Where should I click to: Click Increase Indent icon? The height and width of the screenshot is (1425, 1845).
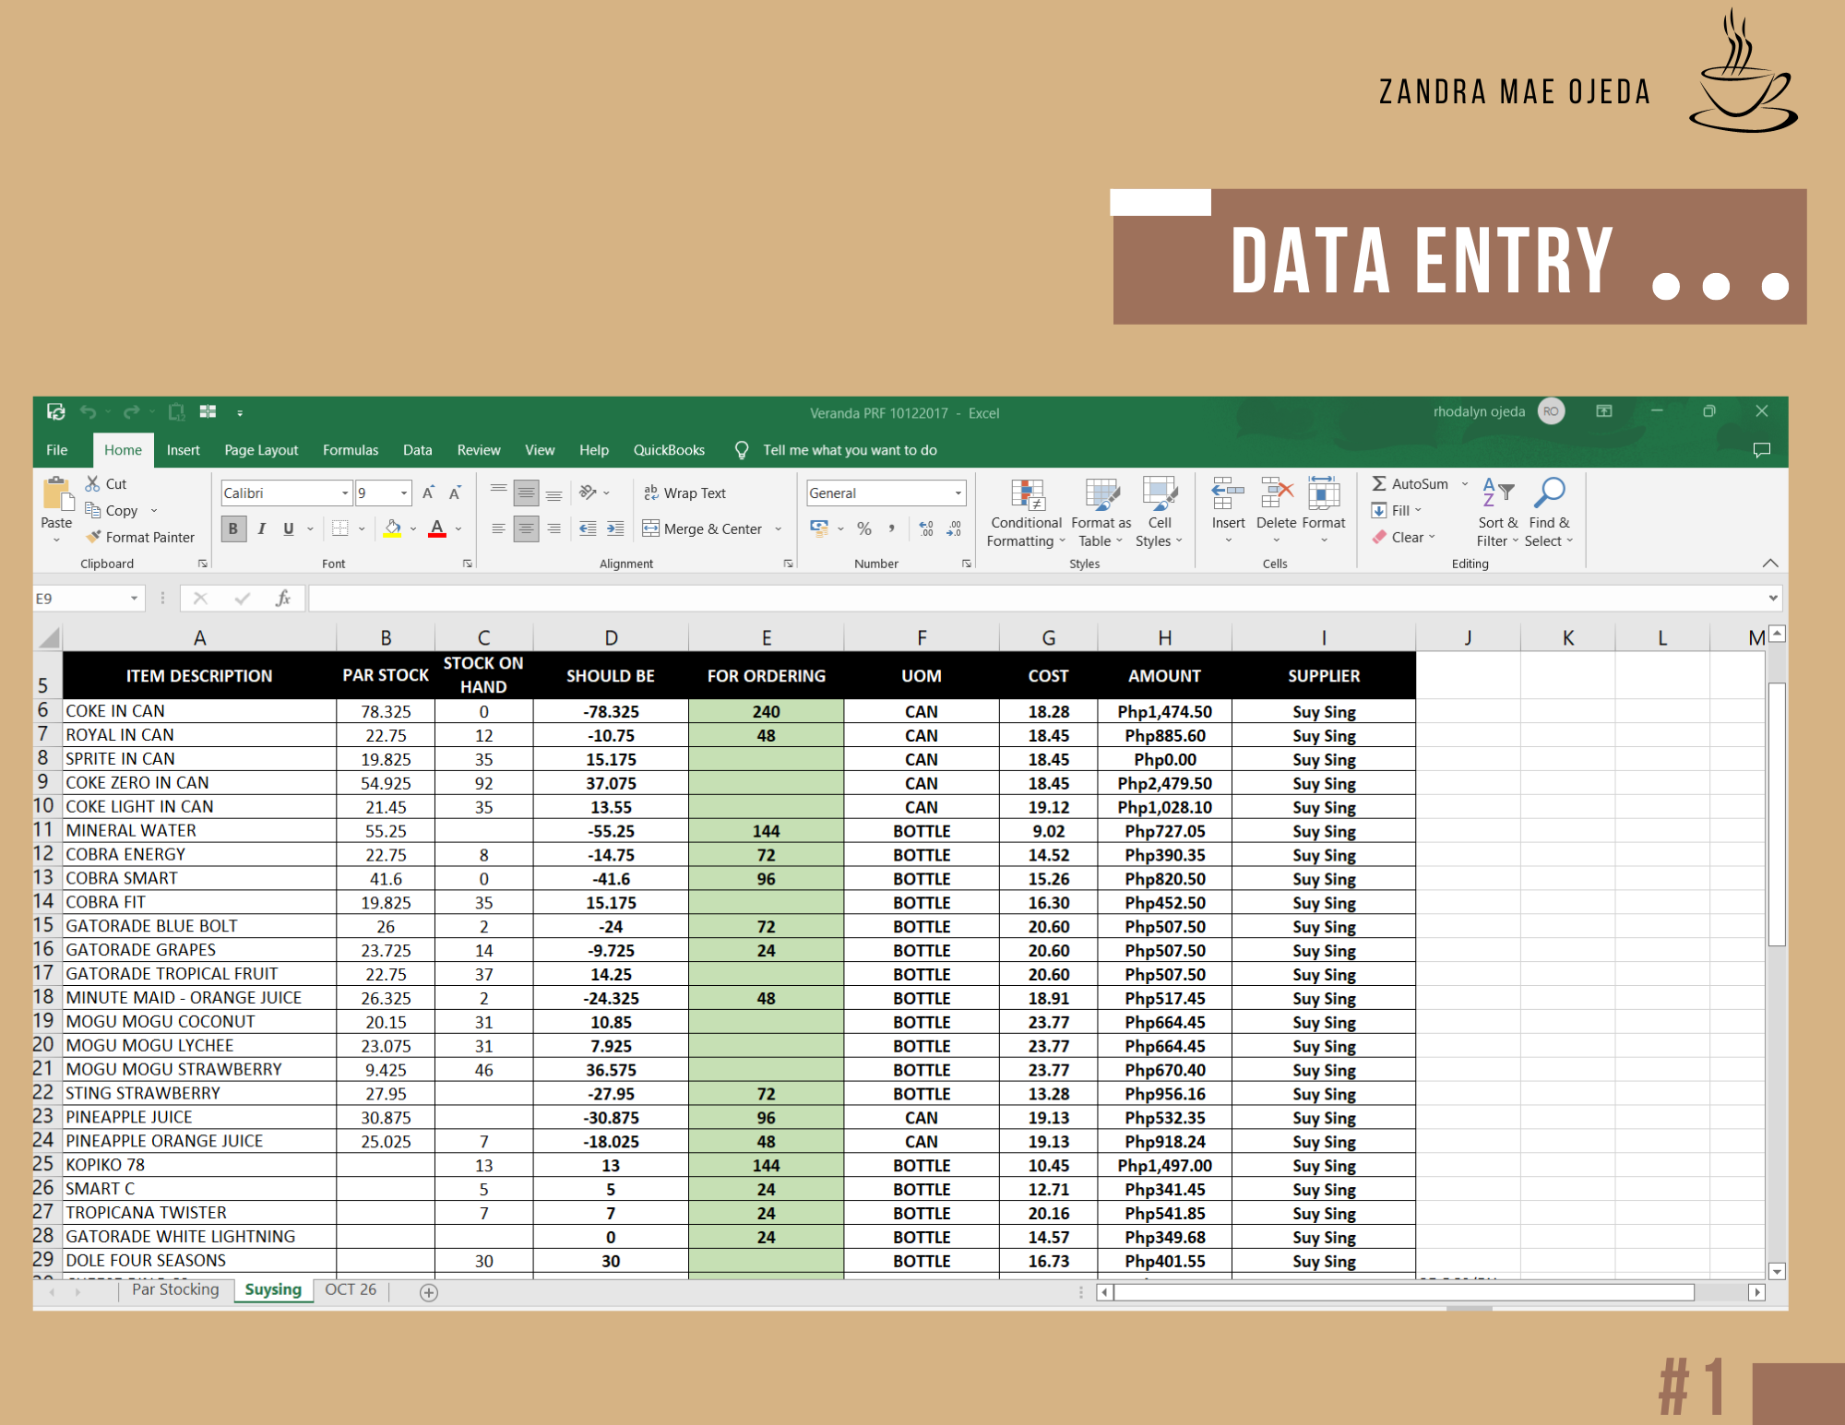pyautogui.click(x=615, y=528)
